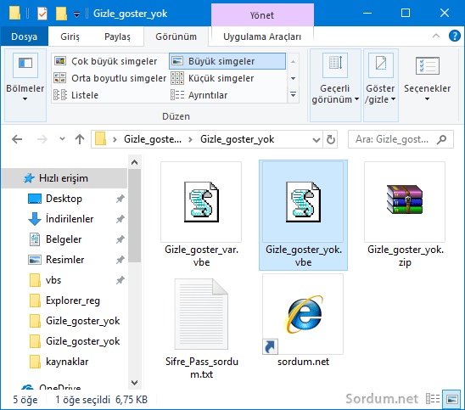The image size is (465, 410).
Task: Open Belgeler folder in sidebar
Action: [64, 239]
